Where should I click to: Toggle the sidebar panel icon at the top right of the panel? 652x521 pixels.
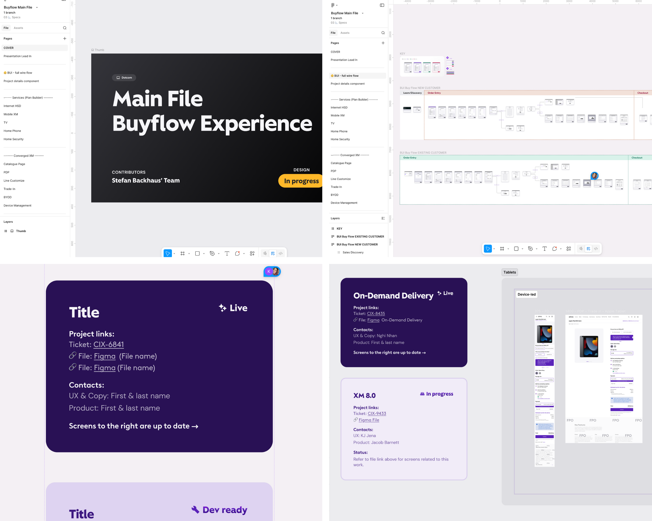click(x=382, y=5)
